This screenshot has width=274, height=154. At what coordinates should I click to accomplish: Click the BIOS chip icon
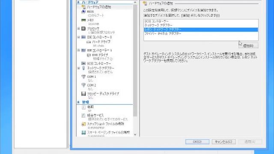point(83,12)
